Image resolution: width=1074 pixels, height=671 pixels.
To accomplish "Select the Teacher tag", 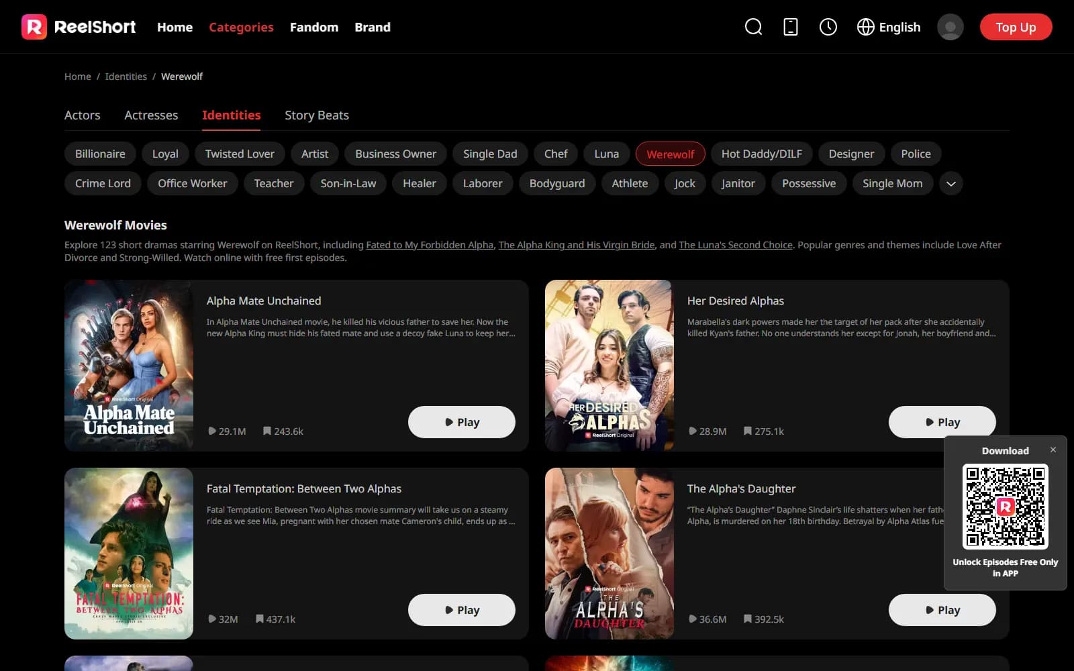I will click(274, 183).
